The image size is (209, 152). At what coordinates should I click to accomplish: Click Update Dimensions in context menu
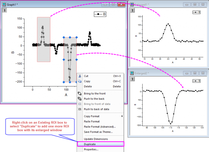(96, 139)
